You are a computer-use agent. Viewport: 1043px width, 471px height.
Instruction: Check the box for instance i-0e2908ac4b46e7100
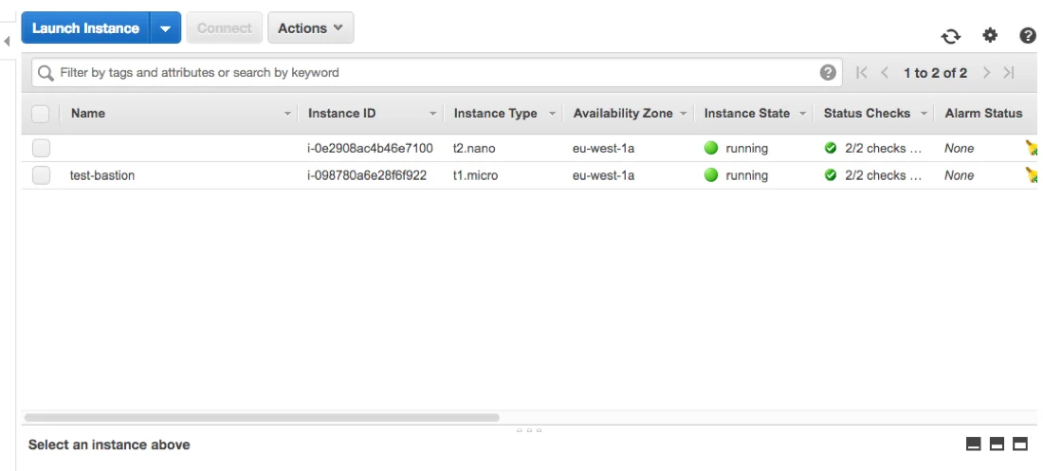pyautogui.click(x=41, y=149)
